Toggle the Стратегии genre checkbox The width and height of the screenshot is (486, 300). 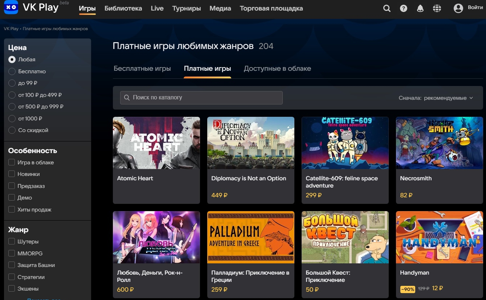click(x=12, y=277)
